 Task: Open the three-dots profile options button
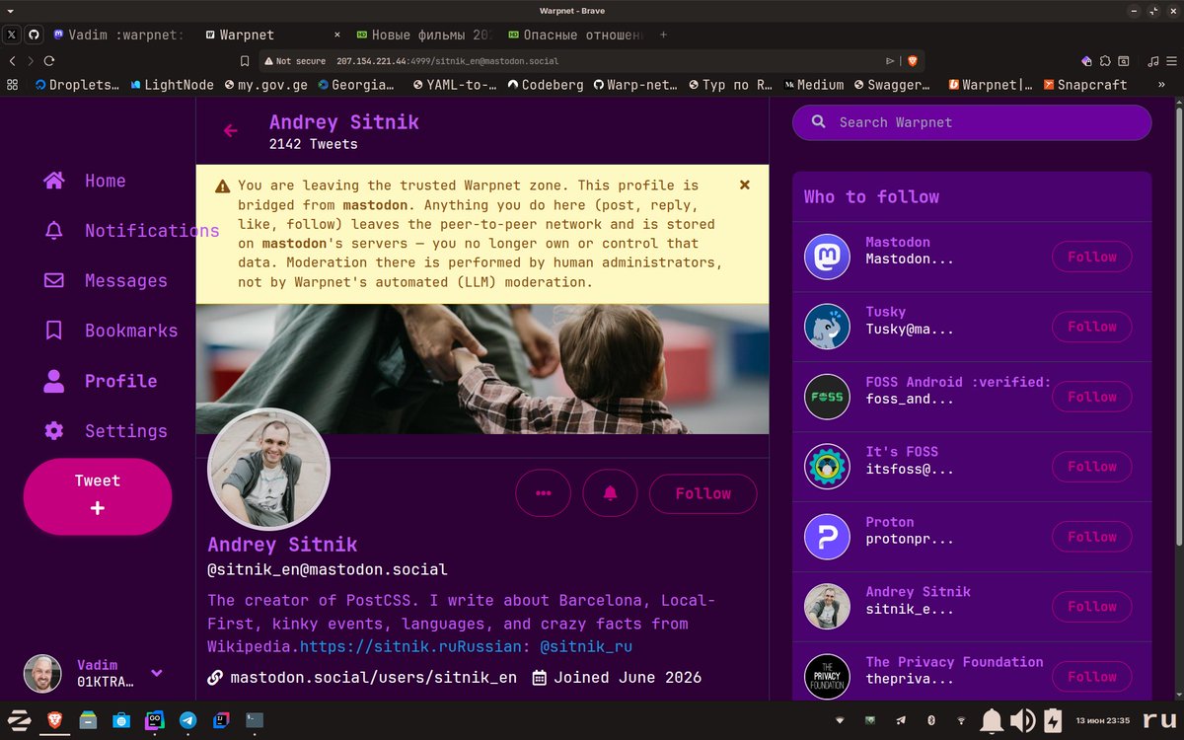pyautogui.click(x=543, y=493)
